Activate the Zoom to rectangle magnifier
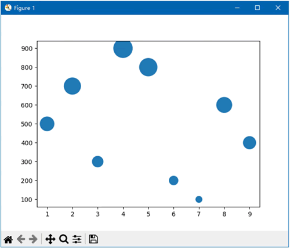This screenshot has height=248, width=290. pyautogui.click(x=64, y=239)
